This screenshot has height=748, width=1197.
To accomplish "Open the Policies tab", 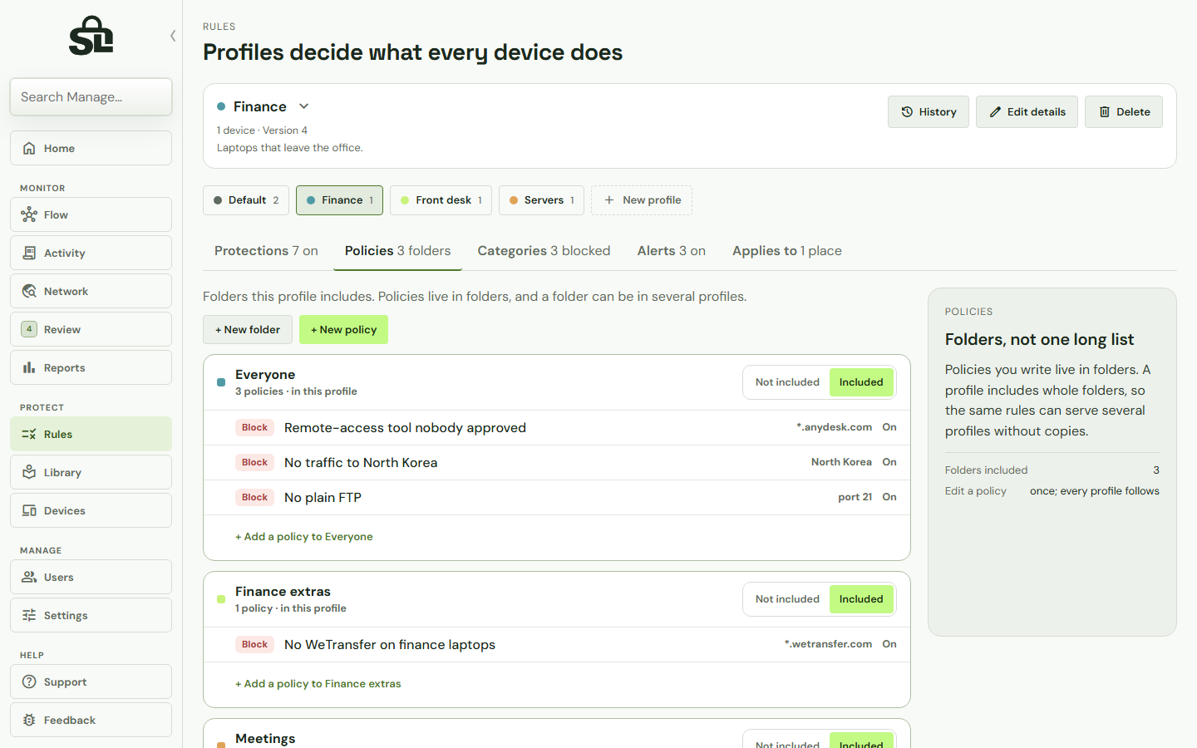I will click(397, 251).
